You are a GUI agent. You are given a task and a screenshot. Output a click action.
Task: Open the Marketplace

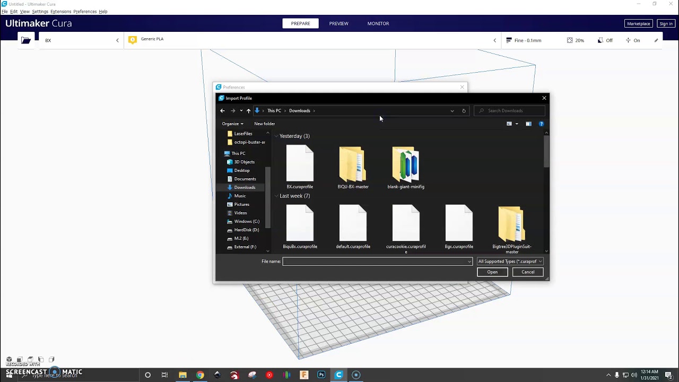point(638,23)
